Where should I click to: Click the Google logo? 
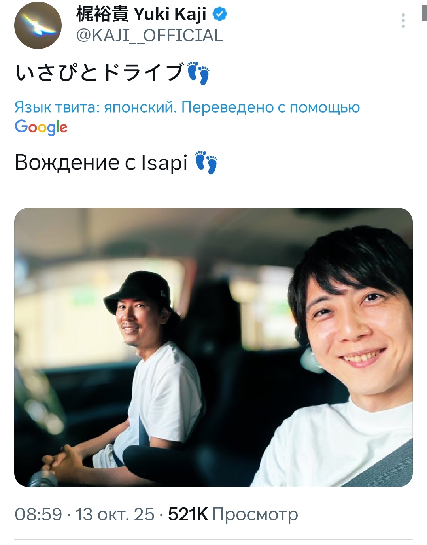coord(41,127)
